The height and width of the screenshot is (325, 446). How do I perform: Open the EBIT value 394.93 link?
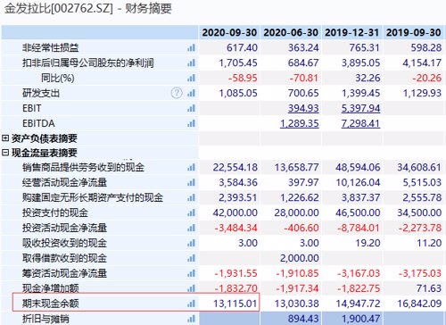(x=303, y=108)
